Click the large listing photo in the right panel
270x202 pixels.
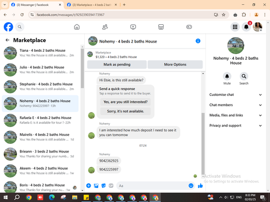[235, 46]
